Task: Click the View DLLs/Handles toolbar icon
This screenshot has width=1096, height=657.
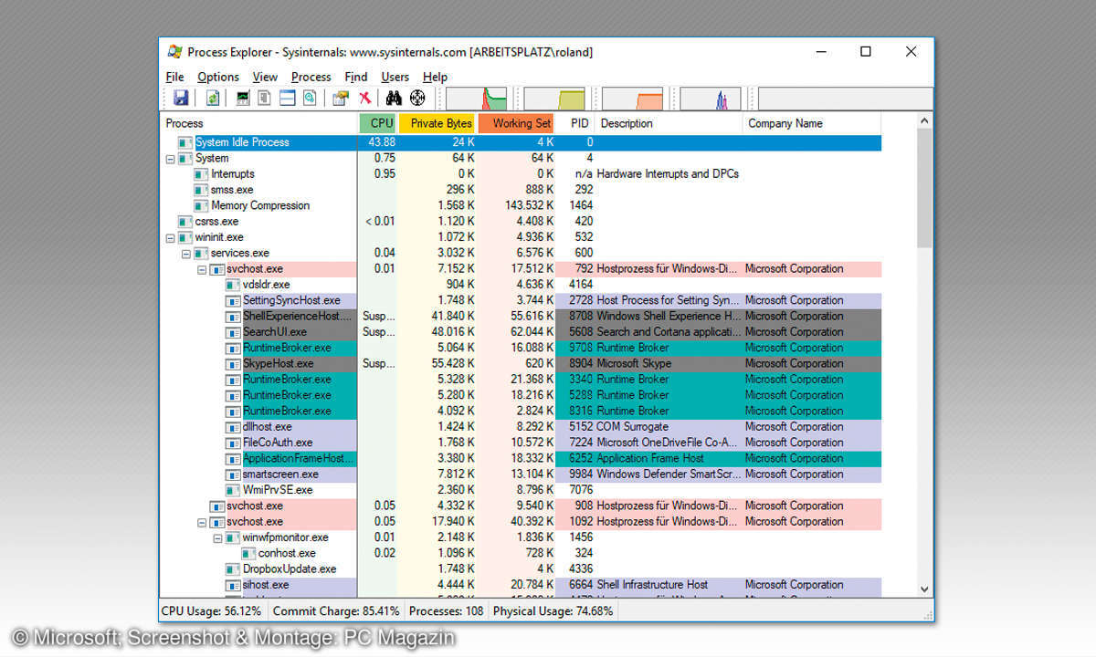Action: click(x=310, y=99)
